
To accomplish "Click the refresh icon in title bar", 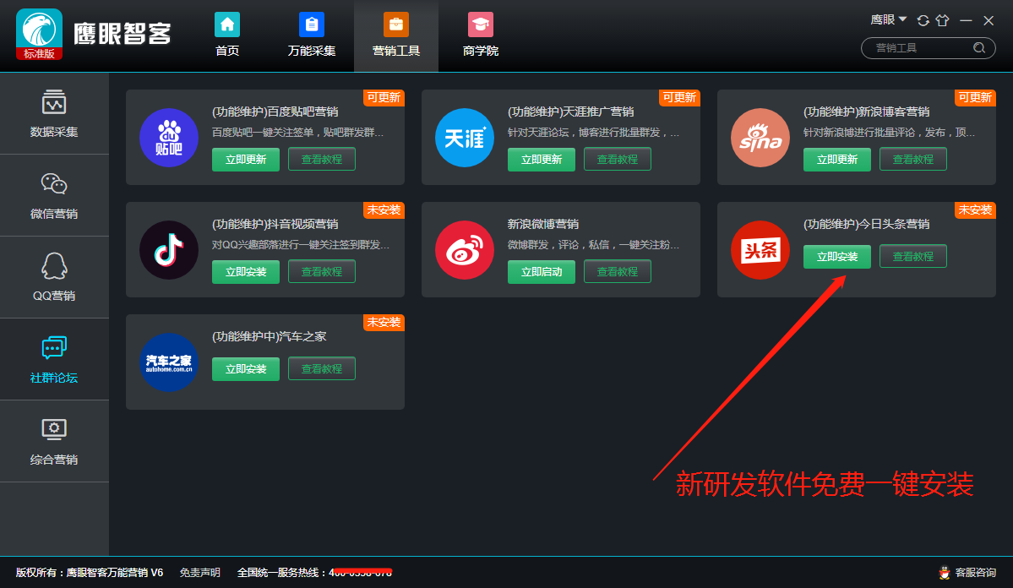I will click(923, 20).
